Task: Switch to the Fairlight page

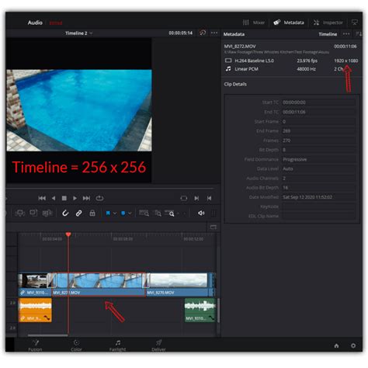Action: click(117, 345)
